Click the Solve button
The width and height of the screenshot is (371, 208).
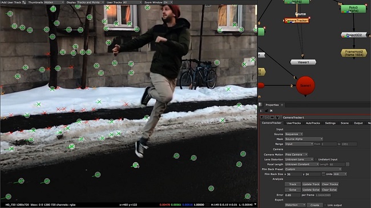(293, 190)
